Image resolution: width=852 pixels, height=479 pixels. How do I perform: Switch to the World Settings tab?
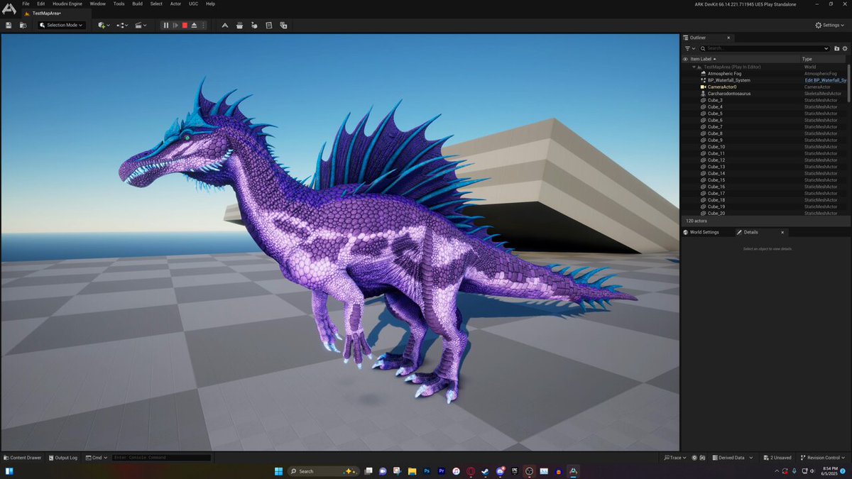[701, 232]
